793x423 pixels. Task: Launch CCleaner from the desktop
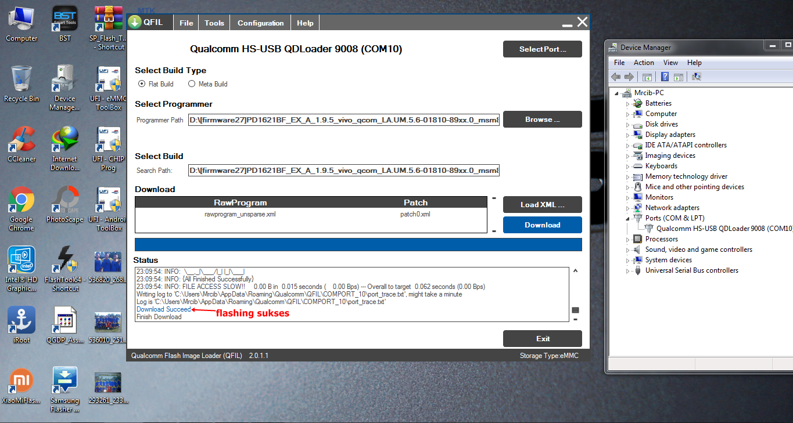pos(21,144)
